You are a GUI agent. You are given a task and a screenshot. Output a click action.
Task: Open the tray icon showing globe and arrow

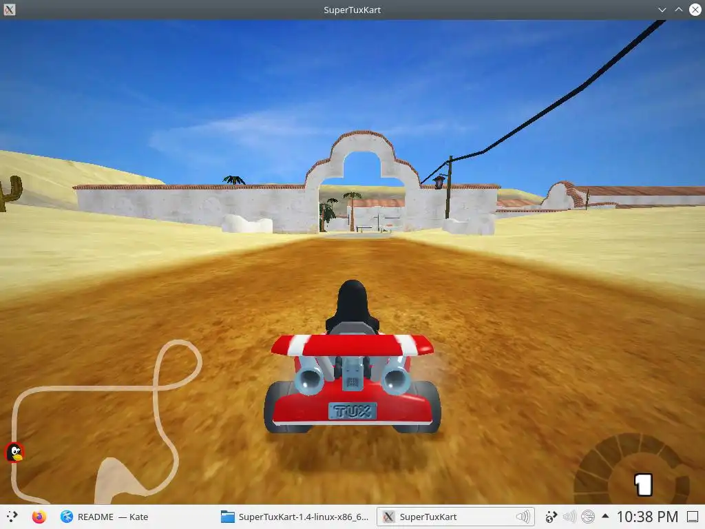tap(551, 517)
